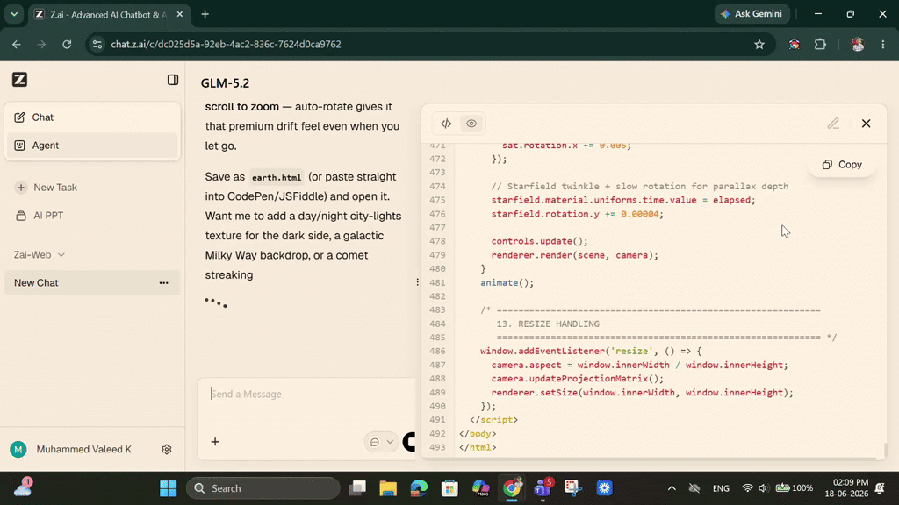Select New Chat conversation

[91, 283]
